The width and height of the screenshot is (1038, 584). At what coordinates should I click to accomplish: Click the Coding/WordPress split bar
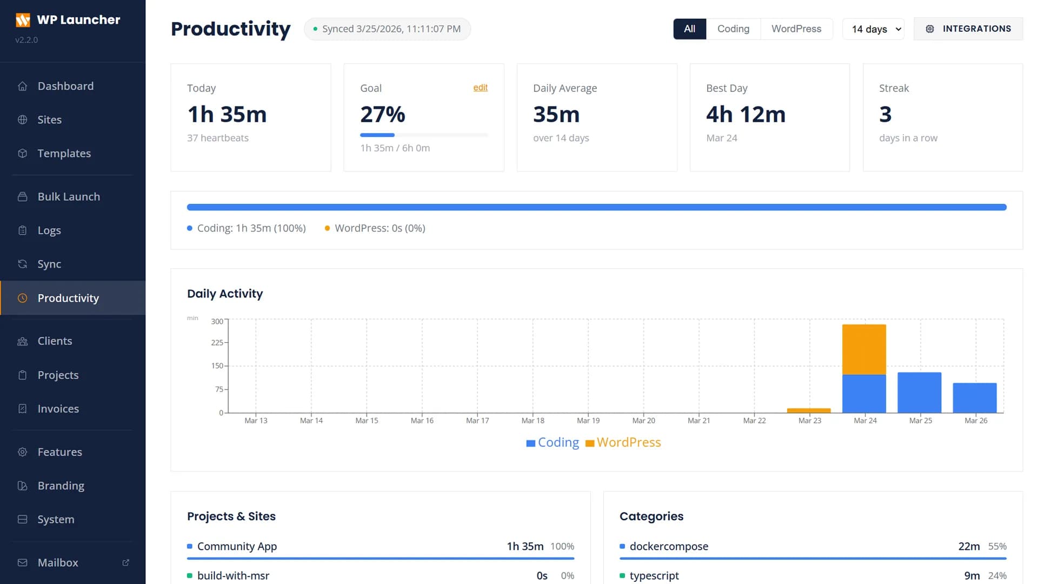point(596,207)
